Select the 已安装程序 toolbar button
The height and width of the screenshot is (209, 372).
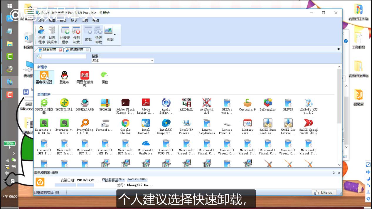65,35
